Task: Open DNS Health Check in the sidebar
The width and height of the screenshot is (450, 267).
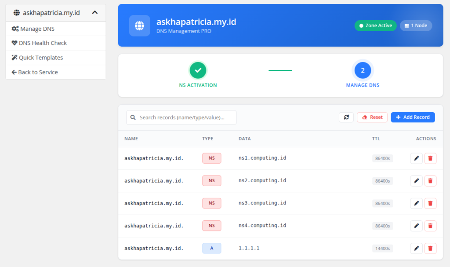Action: tap(56, 43)
